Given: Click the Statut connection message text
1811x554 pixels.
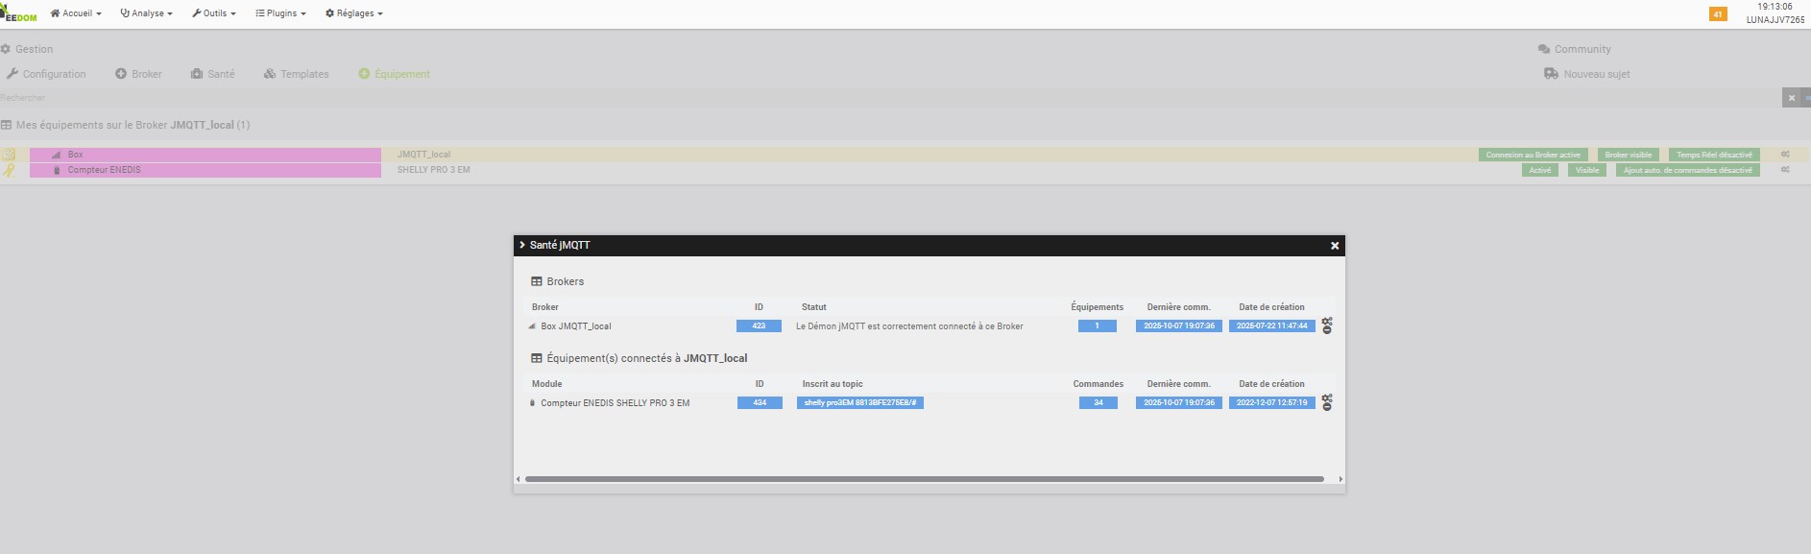Looking at the screenshot, I should 909,326.
